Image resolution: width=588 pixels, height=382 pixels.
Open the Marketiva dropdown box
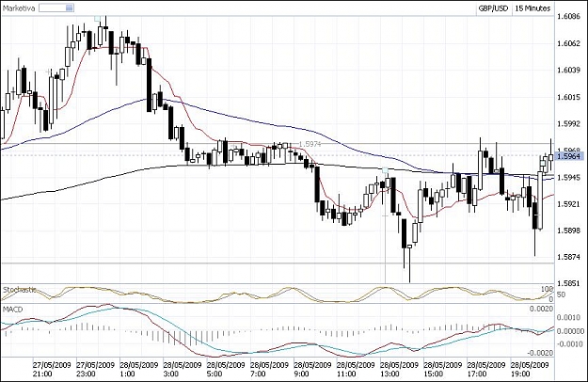(56, 8)
